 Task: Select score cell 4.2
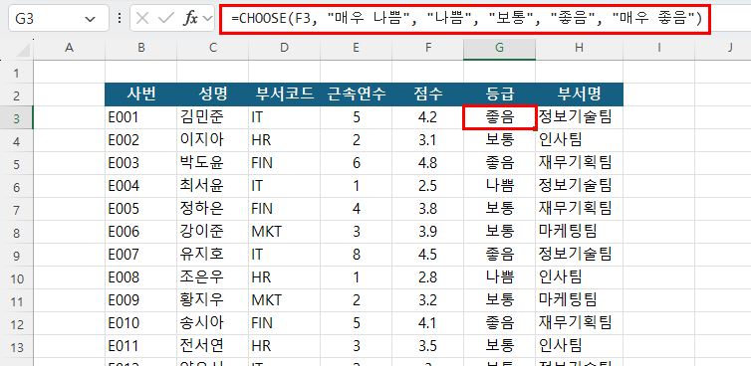point(427,117)
